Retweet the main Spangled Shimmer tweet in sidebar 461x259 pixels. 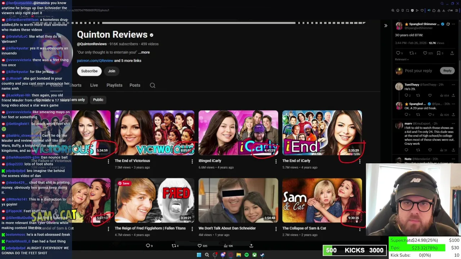[412, 53]
